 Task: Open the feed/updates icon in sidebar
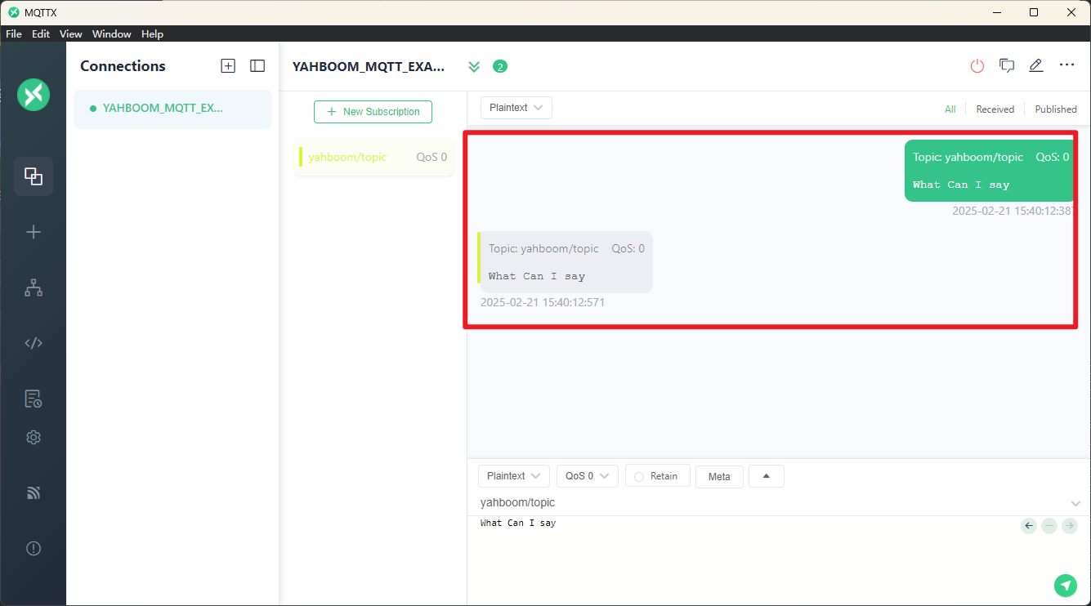point(34,493)
